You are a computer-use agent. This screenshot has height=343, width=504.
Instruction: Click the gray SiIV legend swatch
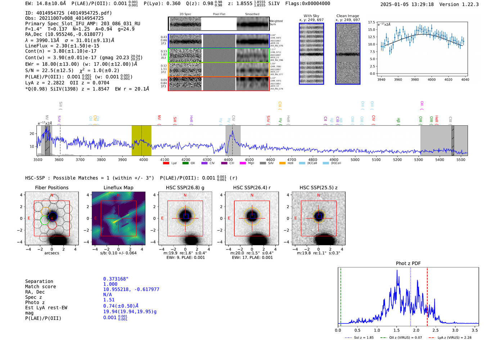coord(262,163)
